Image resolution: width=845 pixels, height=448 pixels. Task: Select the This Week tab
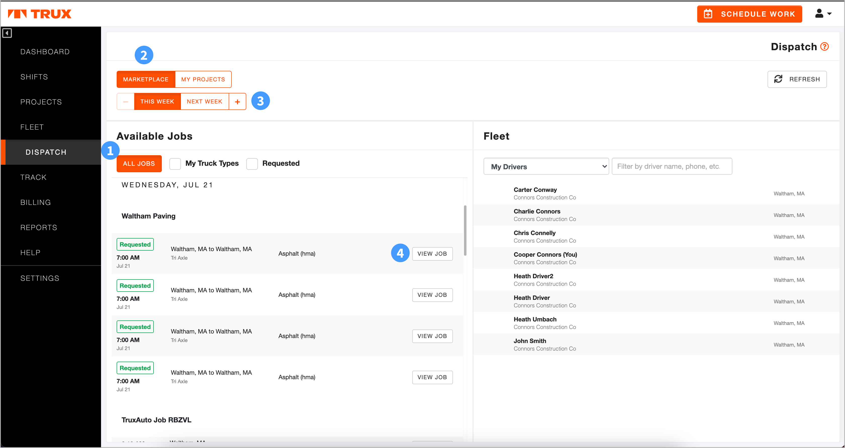(157, 102)
